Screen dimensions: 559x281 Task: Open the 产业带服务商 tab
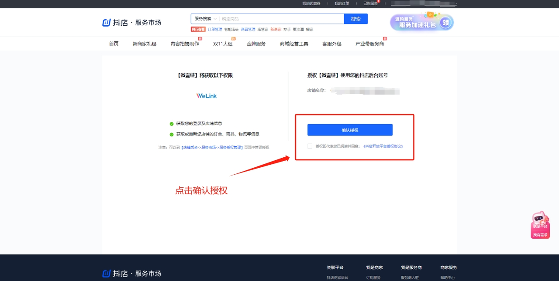(x=370, y=44)
